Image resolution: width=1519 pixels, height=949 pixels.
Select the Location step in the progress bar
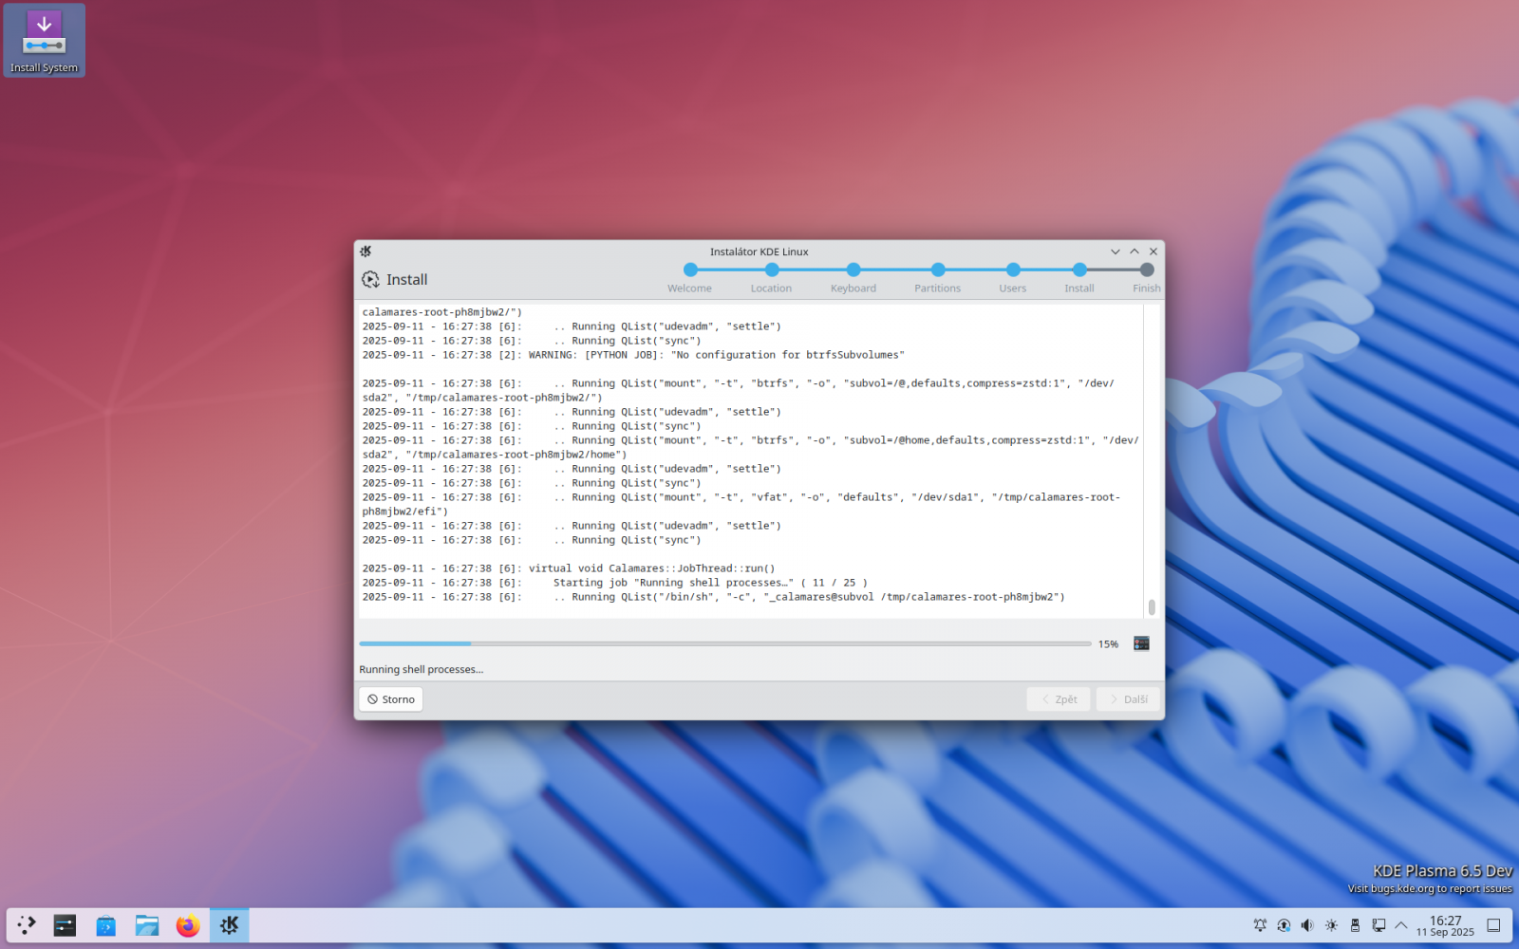771,278
